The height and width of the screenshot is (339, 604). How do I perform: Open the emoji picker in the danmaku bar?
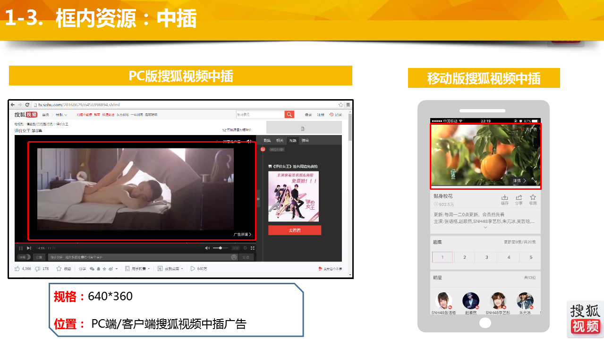tap(234, 257)
